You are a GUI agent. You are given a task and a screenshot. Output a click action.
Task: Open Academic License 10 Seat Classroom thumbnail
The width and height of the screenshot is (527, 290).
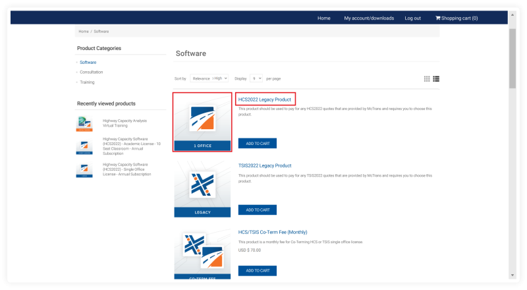[84, 147]
